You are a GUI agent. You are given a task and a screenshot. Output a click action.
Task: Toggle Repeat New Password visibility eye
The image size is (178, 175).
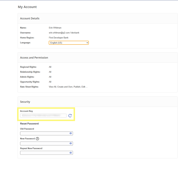[x=71, y=153]
